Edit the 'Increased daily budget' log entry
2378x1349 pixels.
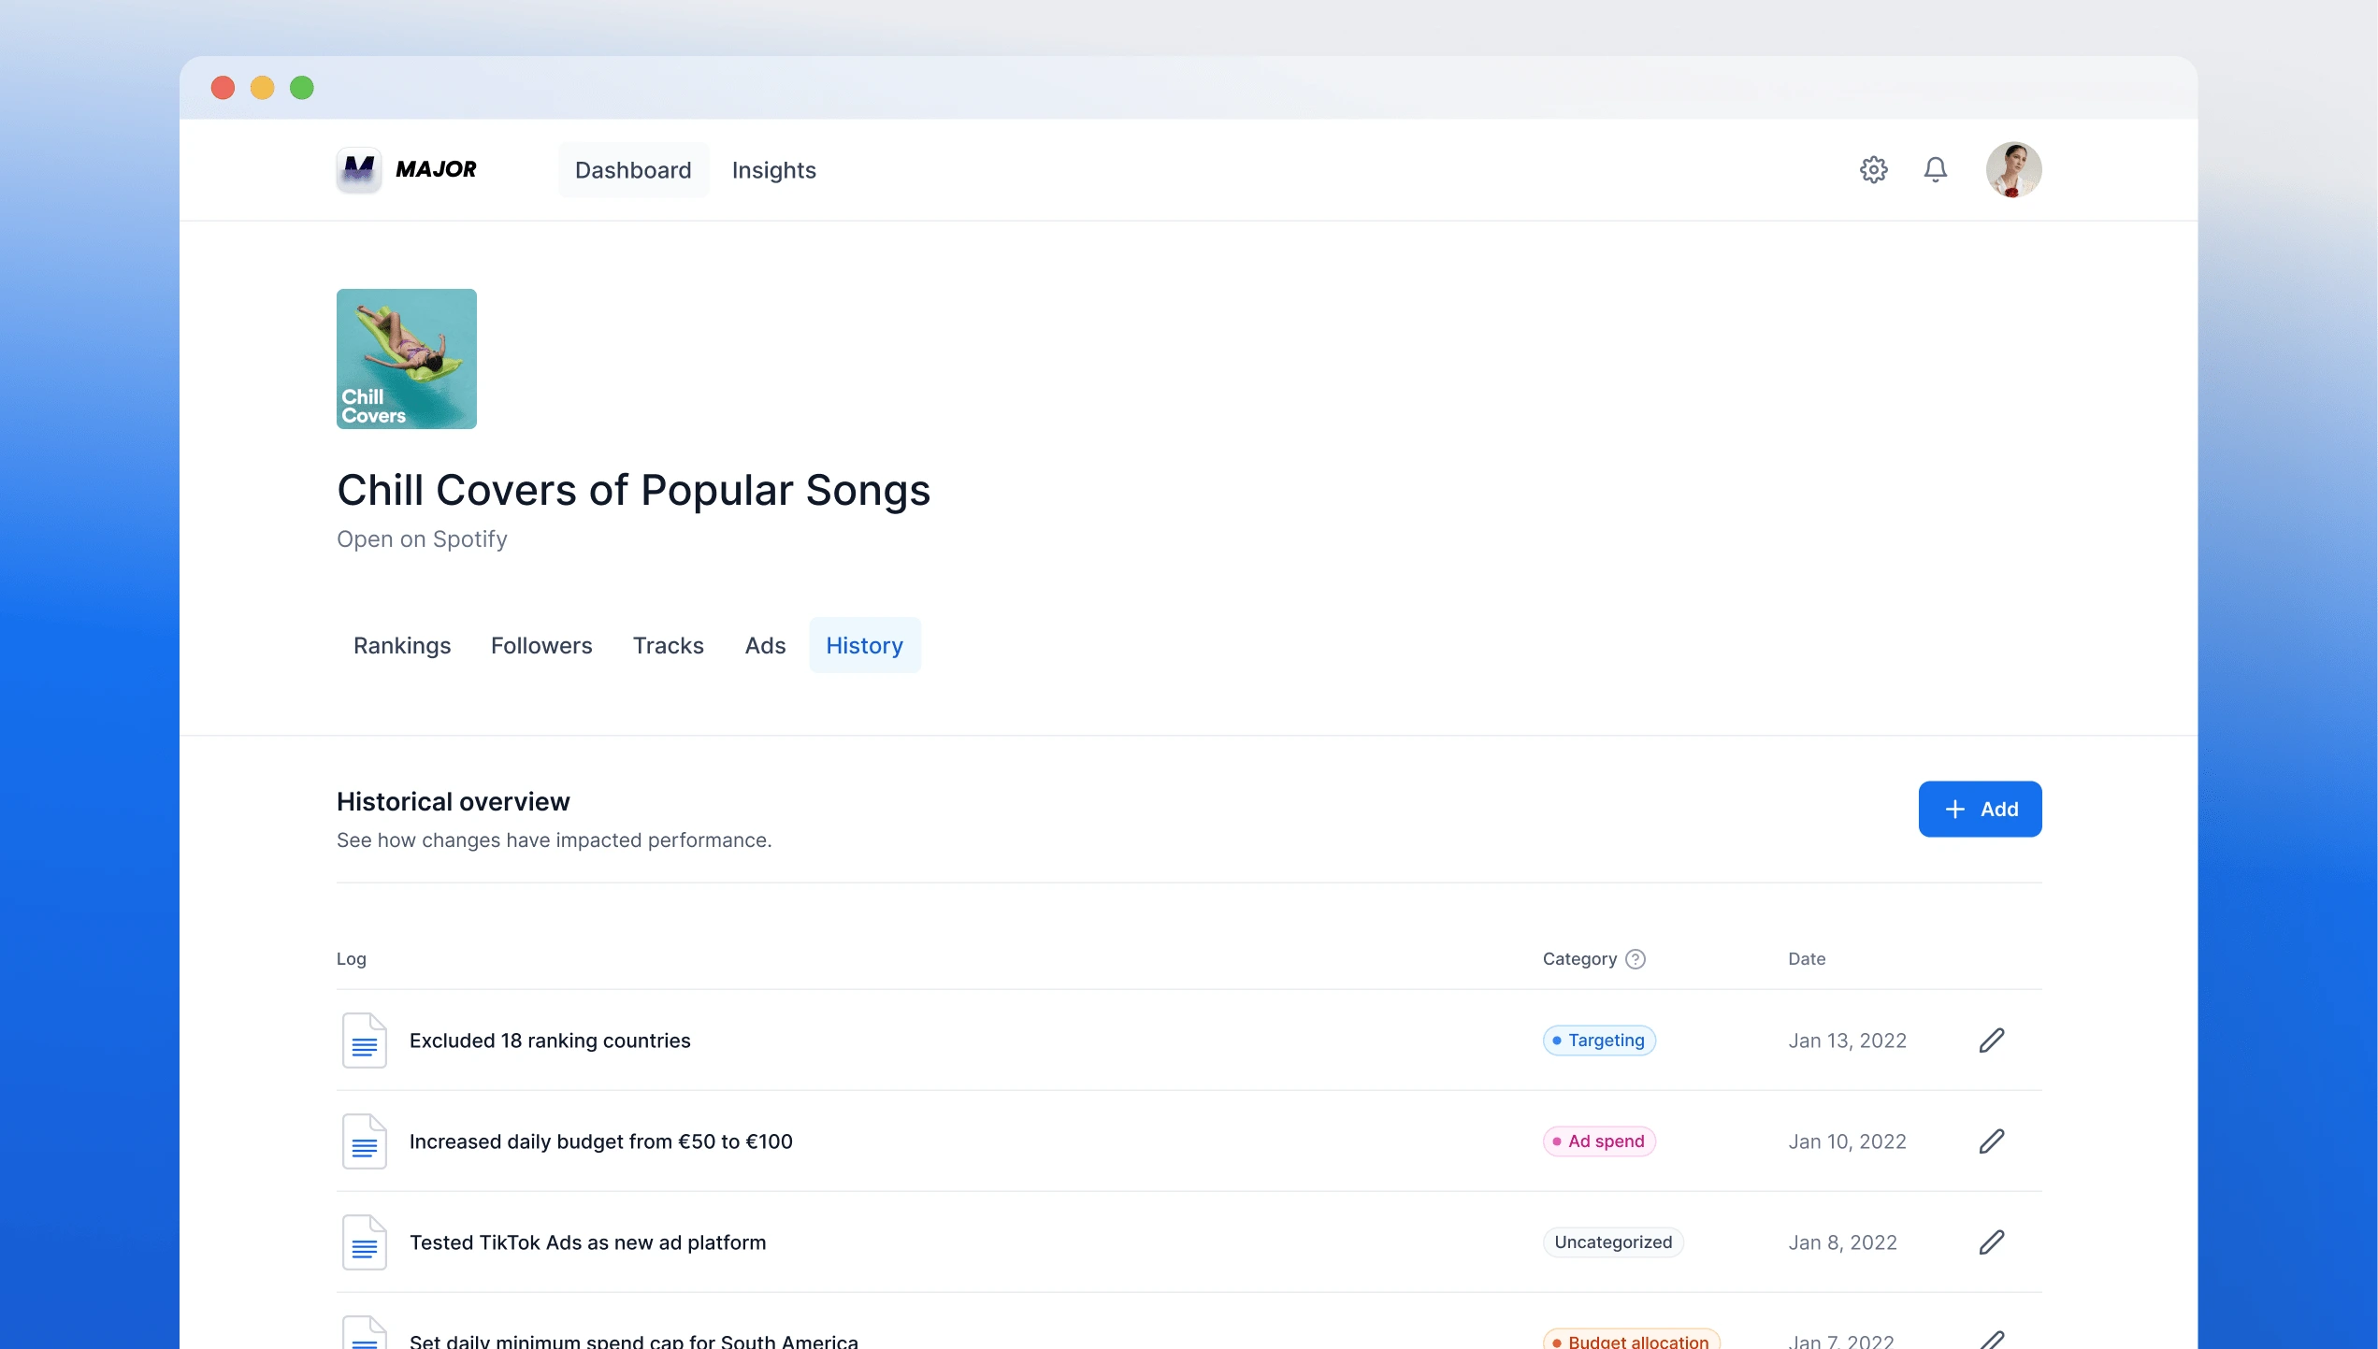point(1992,1141)
